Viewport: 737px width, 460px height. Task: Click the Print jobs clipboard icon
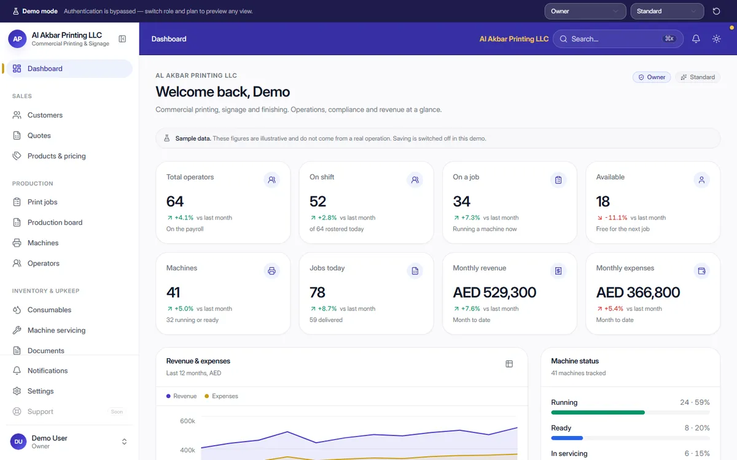[x=17, y=202]
